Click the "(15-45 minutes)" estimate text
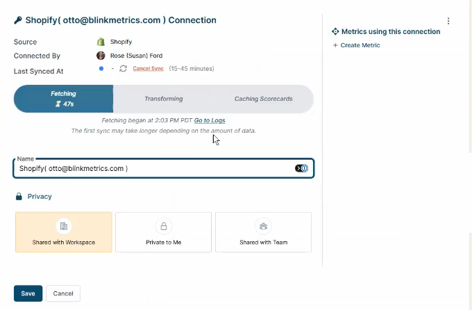472x310 pixels. [x=192, y=68]
